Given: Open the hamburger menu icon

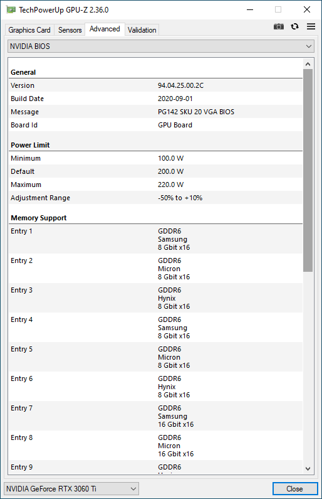Looking at the screenshot, I should pyautogui.click(x=311, y=26).
